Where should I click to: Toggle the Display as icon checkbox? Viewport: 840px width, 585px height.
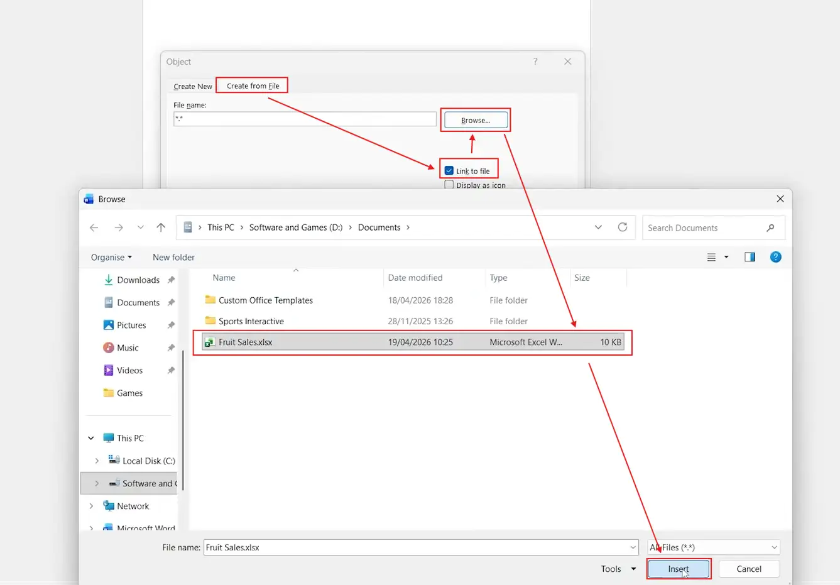tap(449, 185)
